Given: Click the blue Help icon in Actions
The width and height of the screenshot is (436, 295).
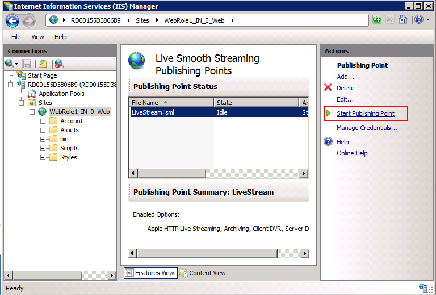Looking at the screenshot, I should (328, 141).
